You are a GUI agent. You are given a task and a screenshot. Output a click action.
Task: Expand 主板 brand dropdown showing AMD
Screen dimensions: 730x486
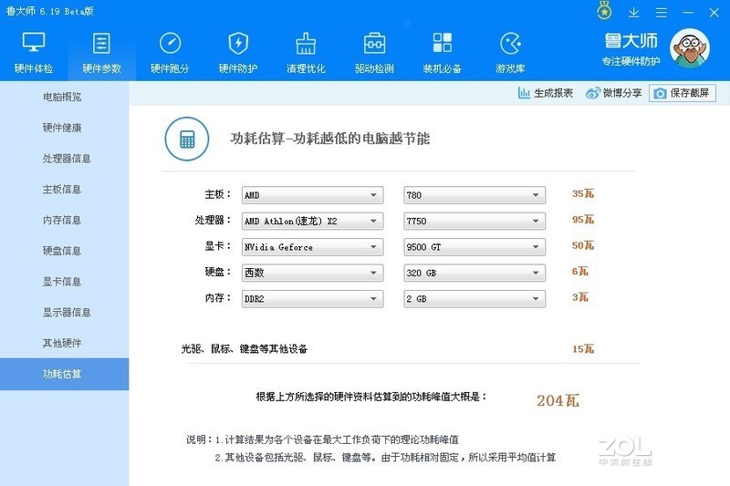click(312, 195)
